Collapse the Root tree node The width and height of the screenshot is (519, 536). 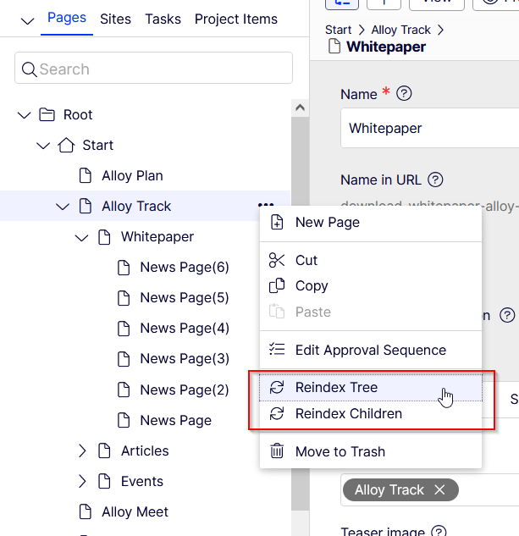(24, 115)
